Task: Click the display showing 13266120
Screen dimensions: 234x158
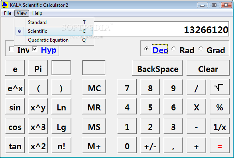Action: click(161, 29)
